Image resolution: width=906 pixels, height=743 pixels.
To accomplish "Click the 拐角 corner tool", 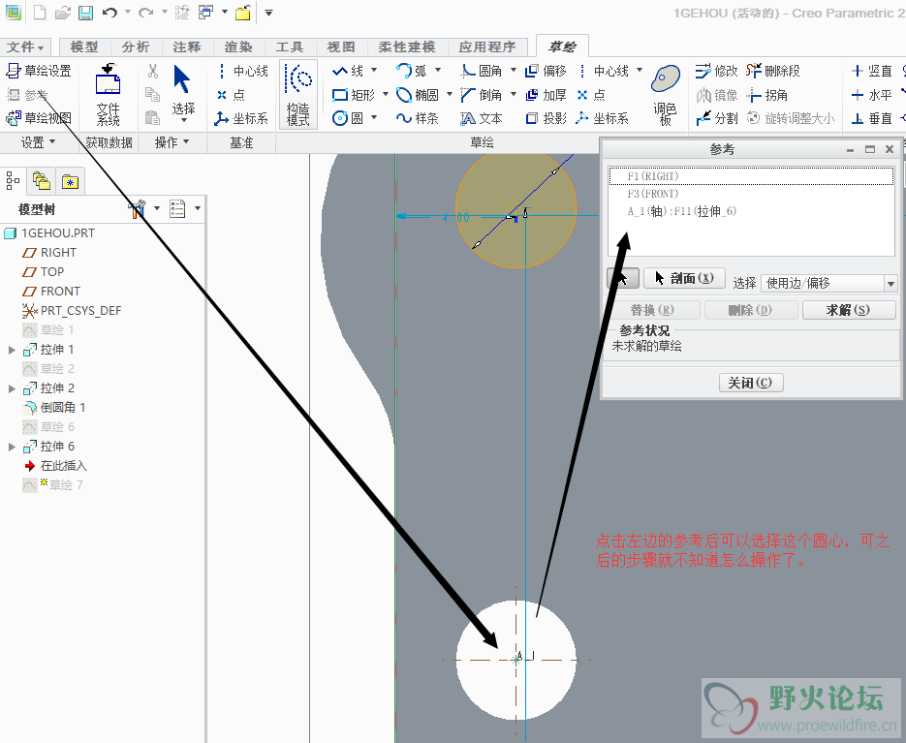I will tap(766, 95).
